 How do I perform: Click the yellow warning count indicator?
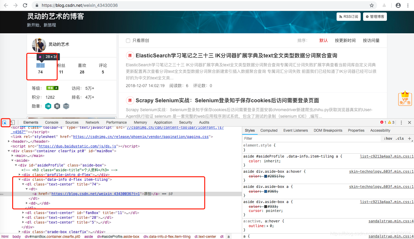tap(391, 122)
